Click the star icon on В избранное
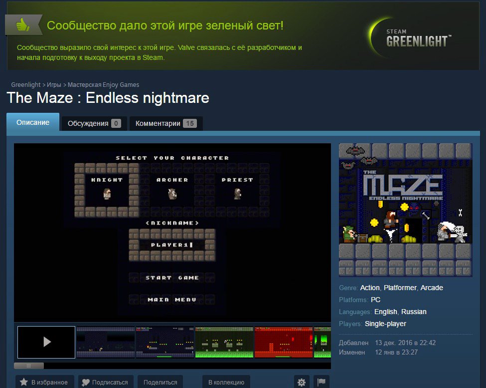Image resolution: width=486 pixels, height=388 pixels. tap(24, 382)
